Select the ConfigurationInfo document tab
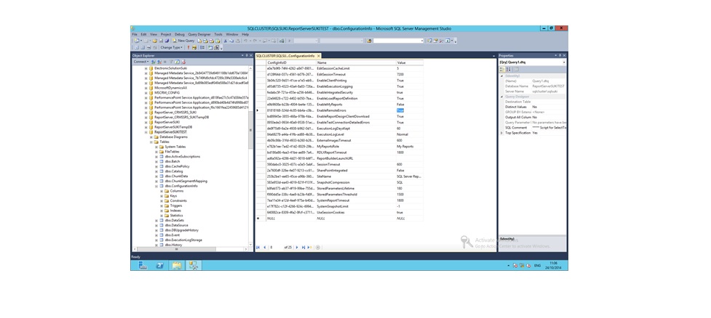Image resolution: width=711 pixels, height=318 pixels. 285,56
